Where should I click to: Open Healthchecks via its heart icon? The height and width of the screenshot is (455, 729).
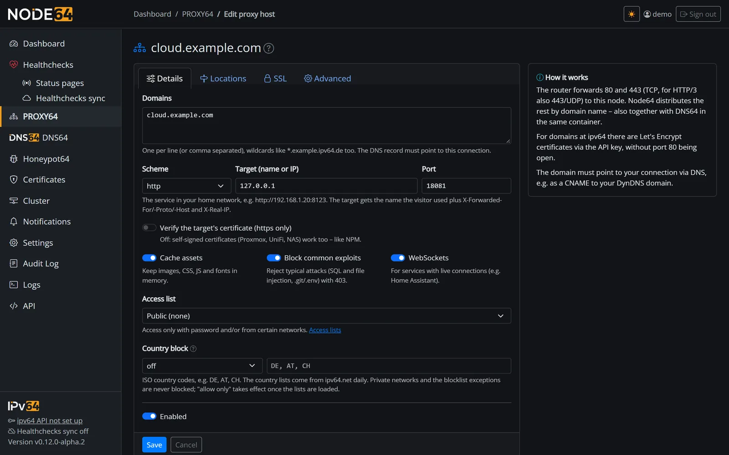tap(14, 65)
